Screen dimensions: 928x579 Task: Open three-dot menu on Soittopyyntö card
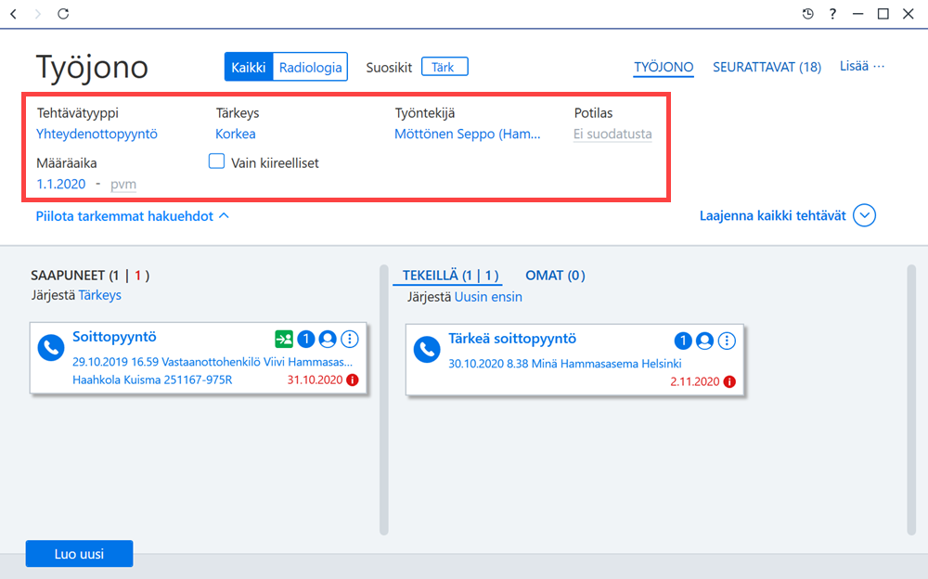[350, 340]
